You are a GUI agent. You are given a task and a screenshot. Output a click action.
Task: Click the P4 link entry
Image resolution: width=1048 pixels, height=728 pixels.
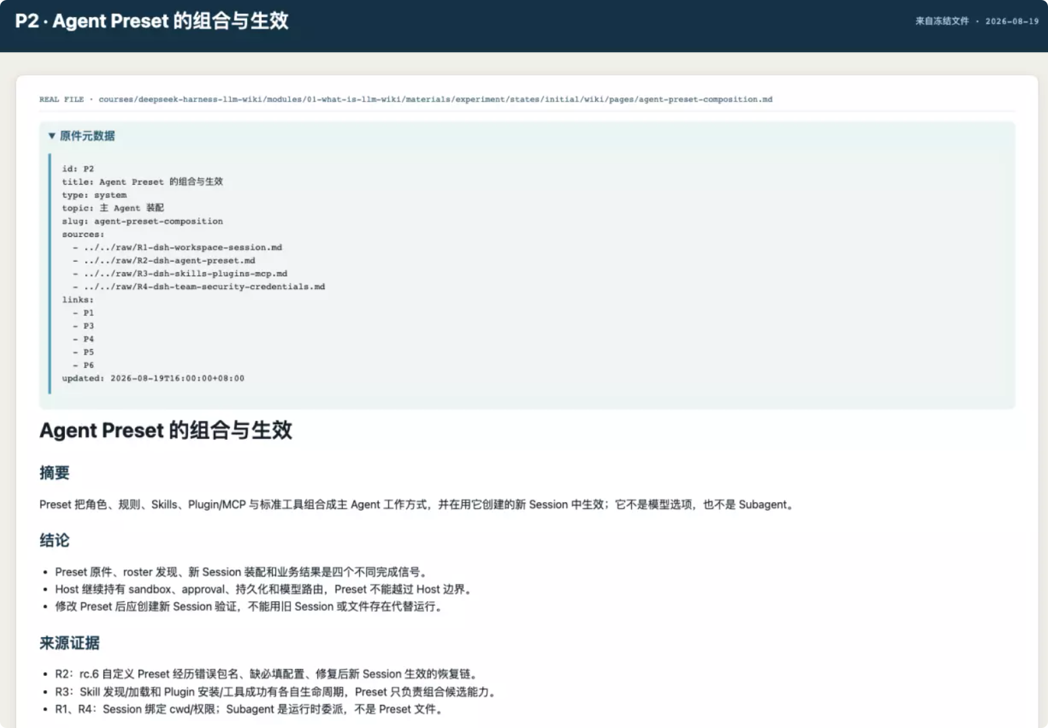[89, 339]
